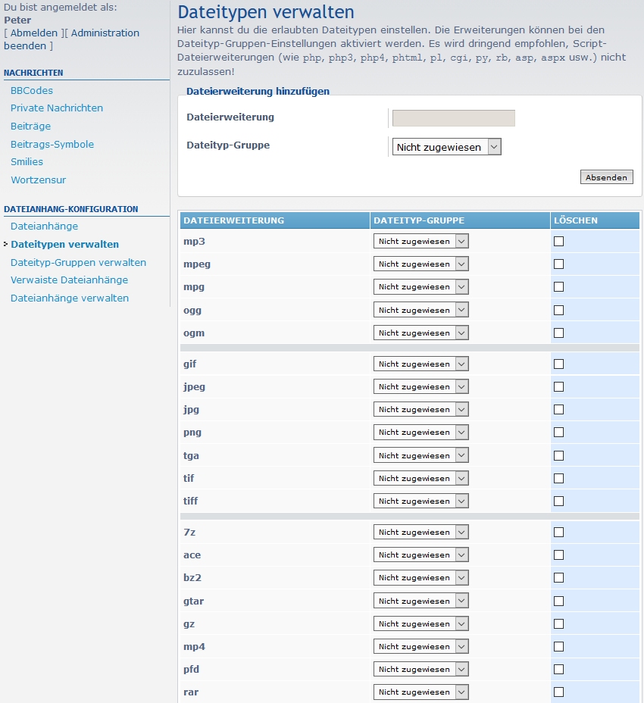Open the group dropdown for ace
This screenshot has width=644, height=703.
(421, 555)
